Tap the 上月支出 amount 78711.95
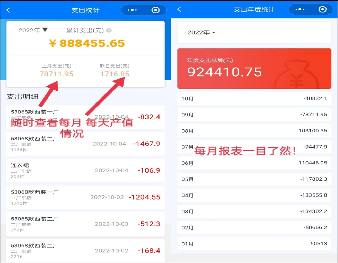 (x=57, y=74)
